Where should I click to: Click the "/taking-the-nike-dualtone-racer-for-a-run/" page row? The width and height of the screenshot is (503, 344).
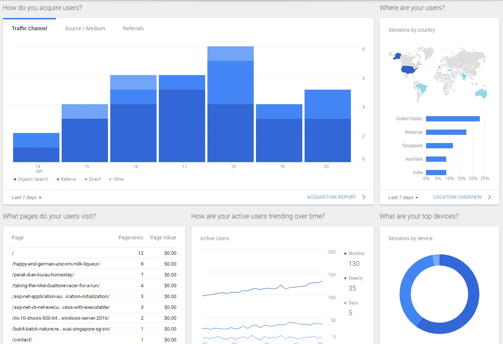click(x=94, y=286)
